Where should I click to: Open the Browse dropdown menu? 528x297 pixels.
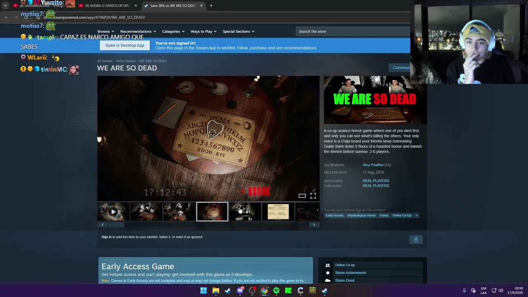[x=105, y=31]
